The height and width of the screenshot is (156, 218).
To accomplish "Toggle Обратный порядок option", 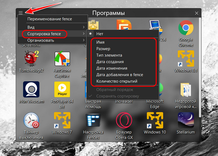I will 123,90.
